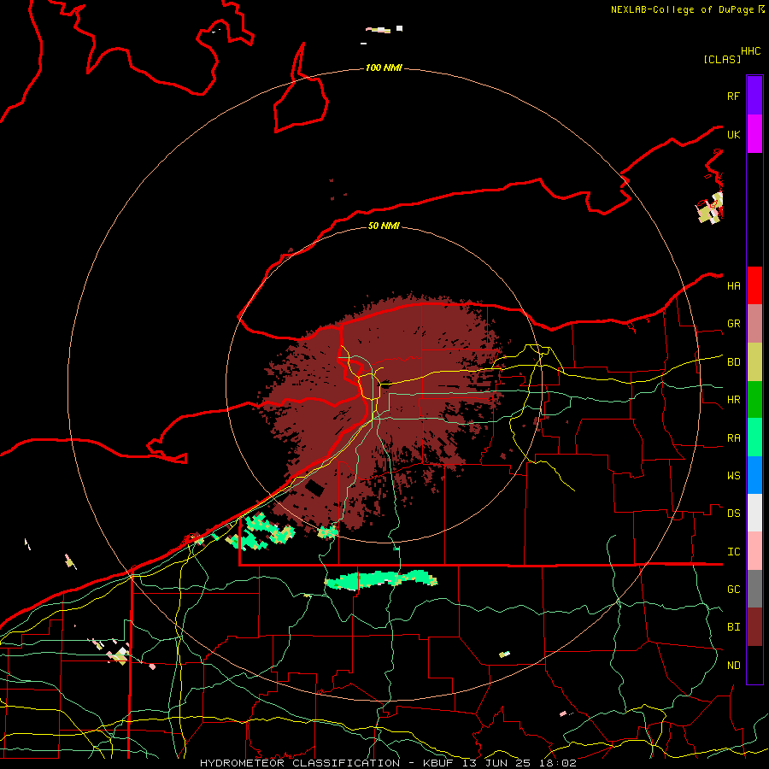Click the UK magenta legend swatch
The height and width of the screenshot is (769, 769).
(754, 134)
